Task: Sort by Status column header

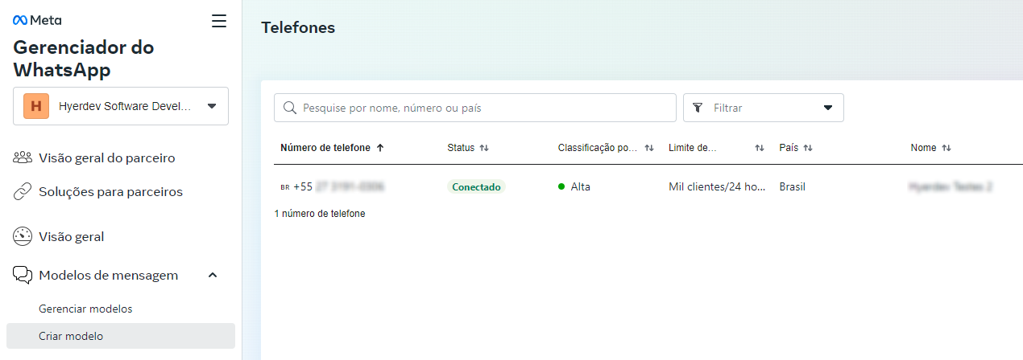Action: coord(461,148)
